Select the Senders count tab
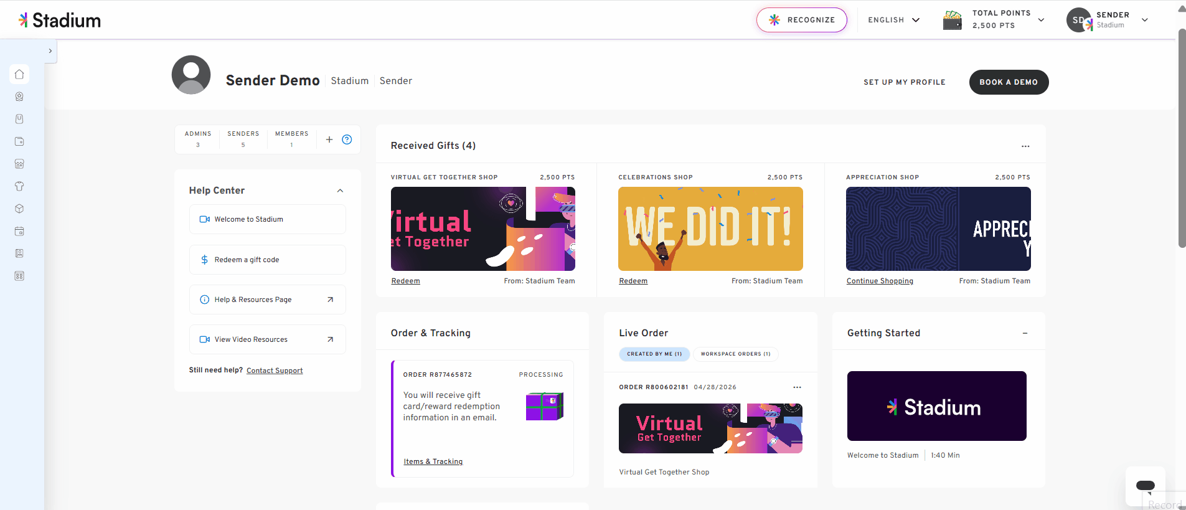 [243, 139]
